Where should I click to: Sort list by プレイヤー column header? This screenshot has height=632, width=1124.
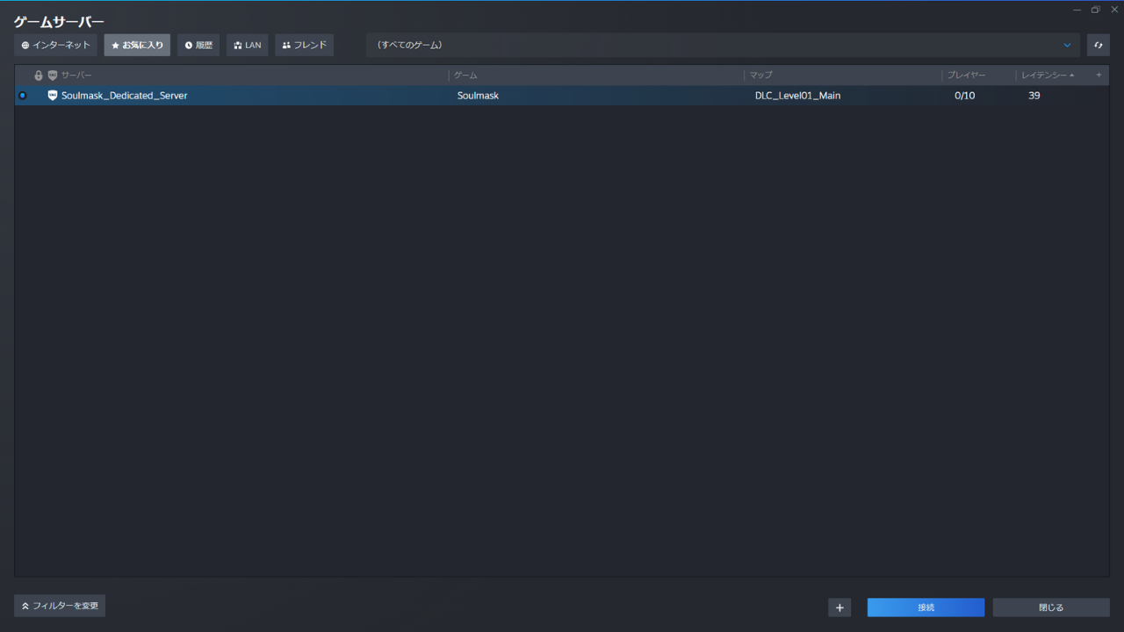coord(966,75)
